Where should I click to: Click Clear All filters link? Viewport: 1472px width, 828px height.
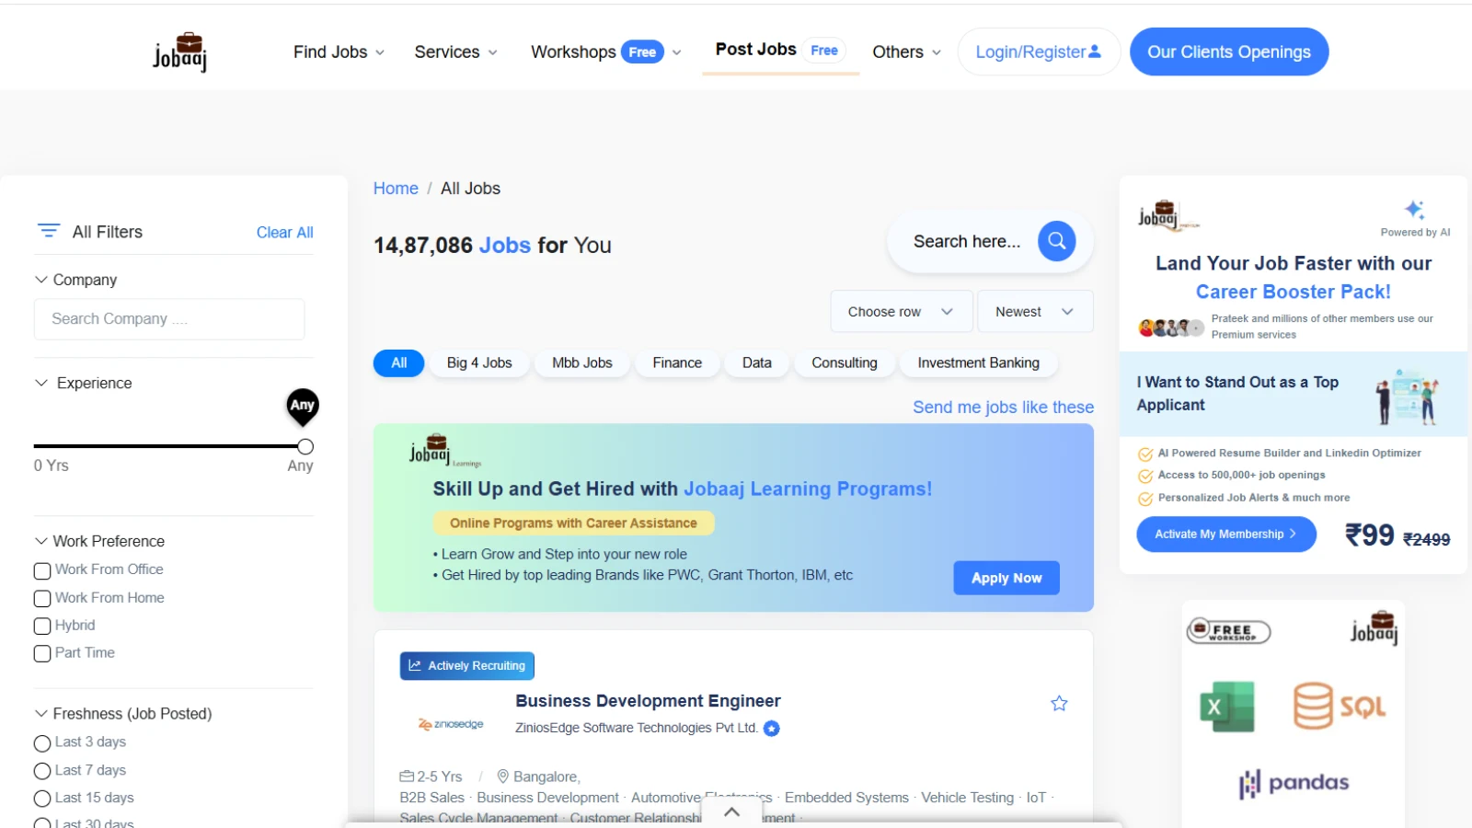(x=284, y=233)
